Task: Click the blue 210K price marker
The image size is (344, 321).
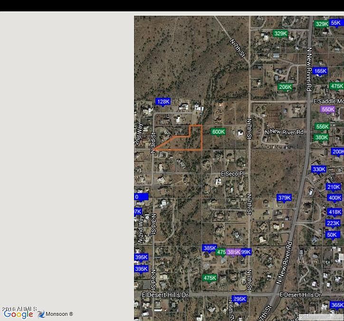Action: 333,187
